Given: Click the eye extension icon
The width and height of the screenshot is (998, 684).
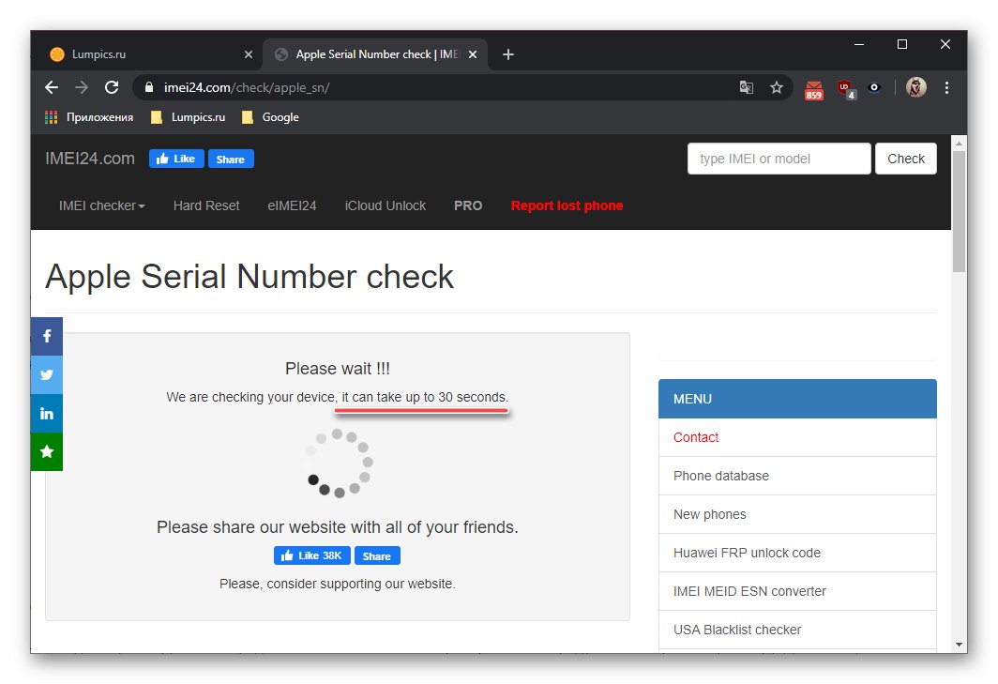Looking at the screenshot, I should [874, 87].
